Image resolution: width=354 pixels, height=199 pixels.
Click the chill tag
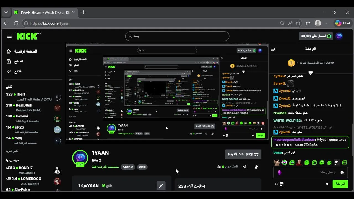(x=142, y=167)
